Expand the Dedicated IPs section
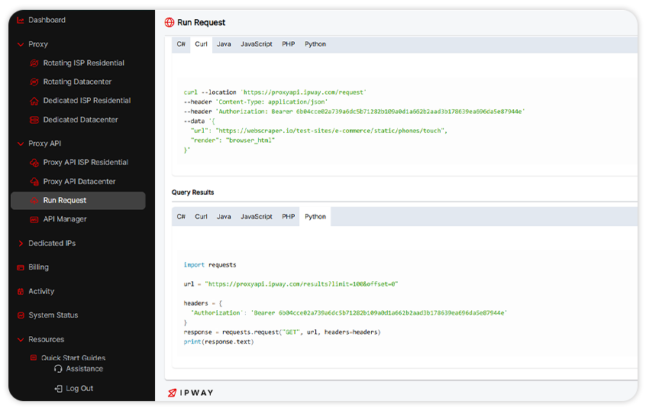 coord(21,244)
